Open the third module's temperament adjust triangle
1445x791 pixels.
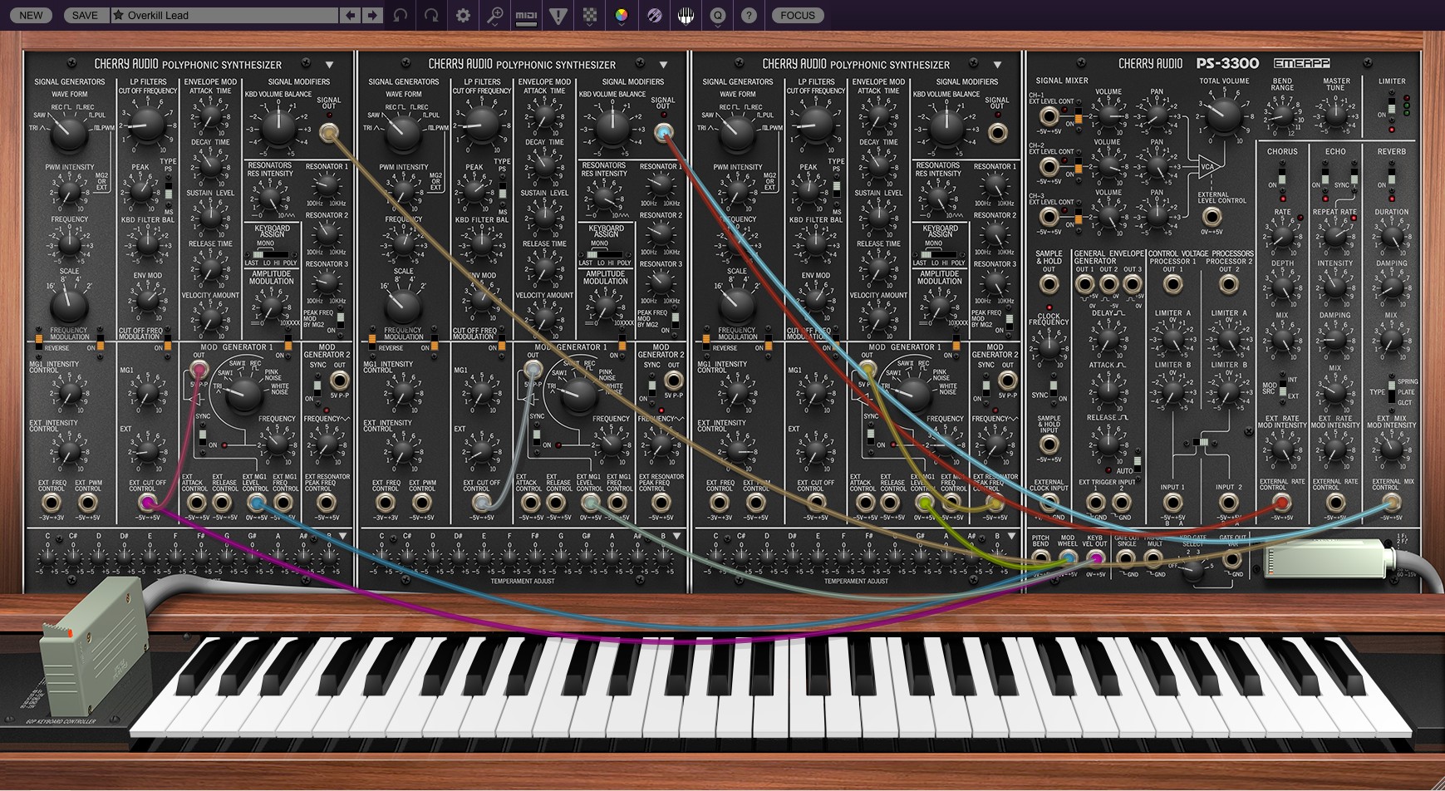click(1011, 536)
